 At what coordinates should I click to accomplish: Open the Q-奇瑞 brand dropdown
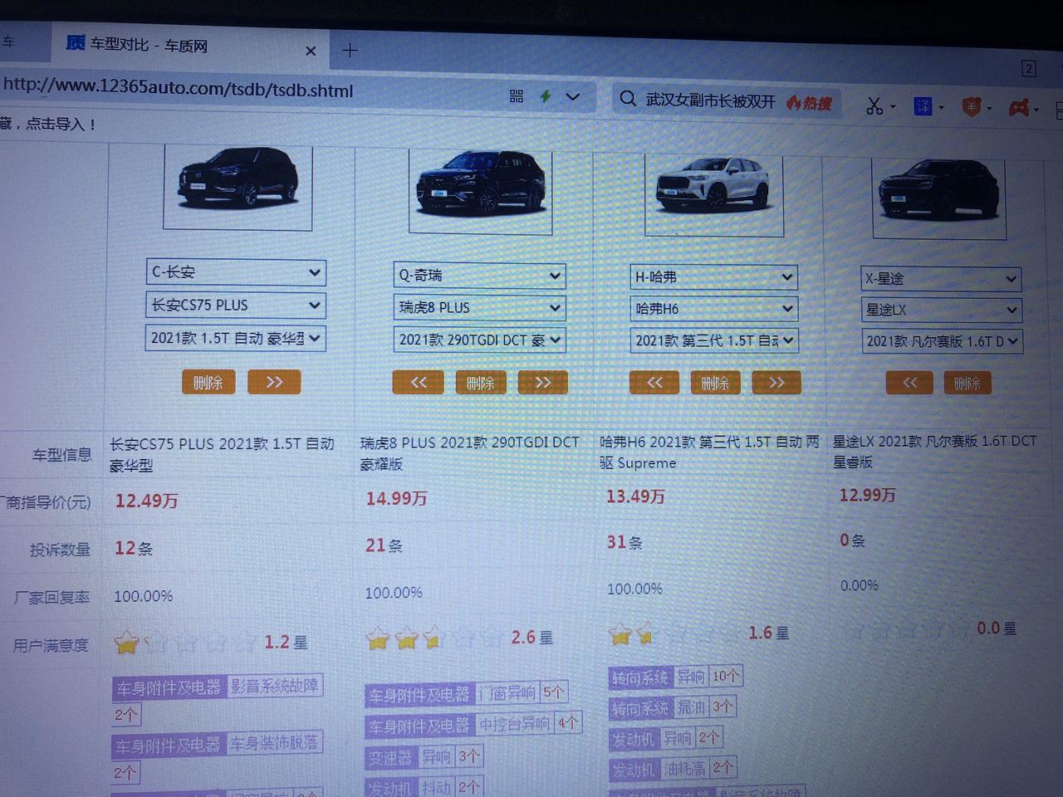[x=479, y=275]
